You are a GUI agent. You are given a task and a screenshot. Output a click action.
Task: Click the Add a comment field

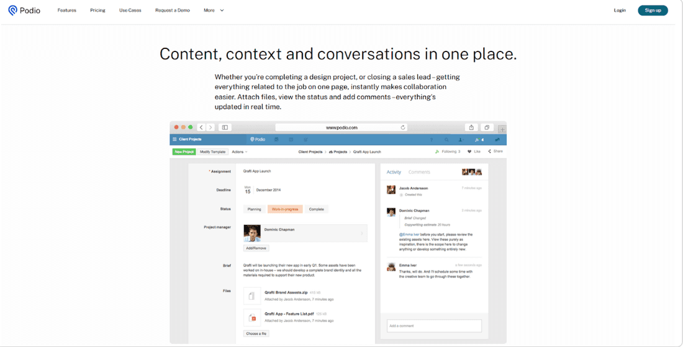[x=435, y=326]
